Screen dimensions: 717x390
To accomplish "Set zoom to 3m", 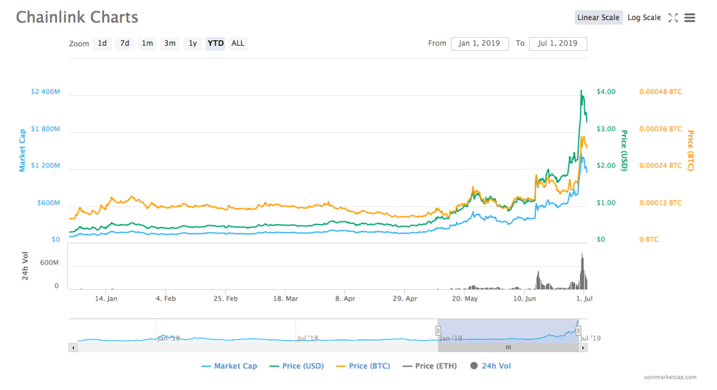I will [170, 44].
